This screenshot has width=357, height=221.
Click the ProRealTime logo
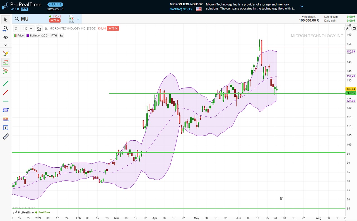pyautogui.click(x=22, y=6)
